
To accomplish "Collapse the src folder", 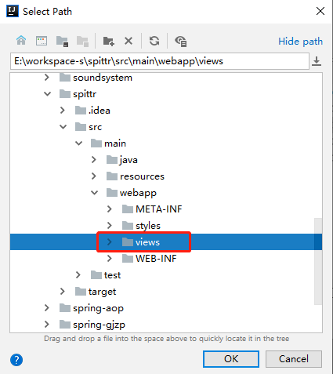I will point(63,127).
